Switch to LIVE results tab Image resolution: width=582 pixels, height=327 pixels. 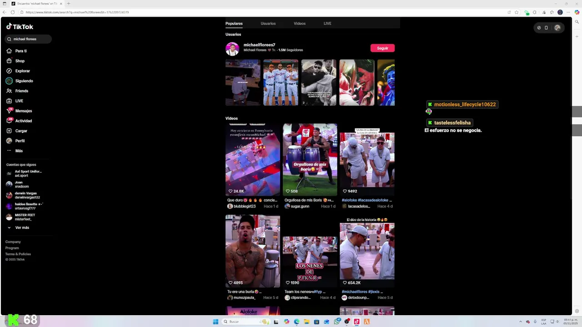pyautogui.click(x=327, y=24)
